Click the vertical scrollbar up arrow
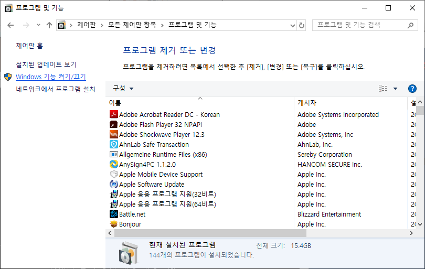The width and height of the screenshot is (425, 269). click(420, 102)
